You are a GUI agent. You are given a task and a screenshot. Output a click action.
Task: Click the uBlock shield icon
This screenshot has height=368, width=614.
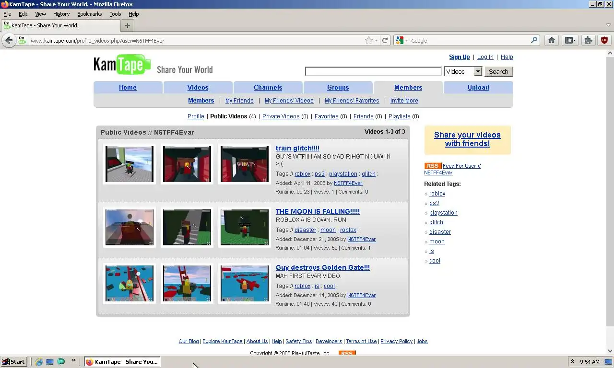604,41
